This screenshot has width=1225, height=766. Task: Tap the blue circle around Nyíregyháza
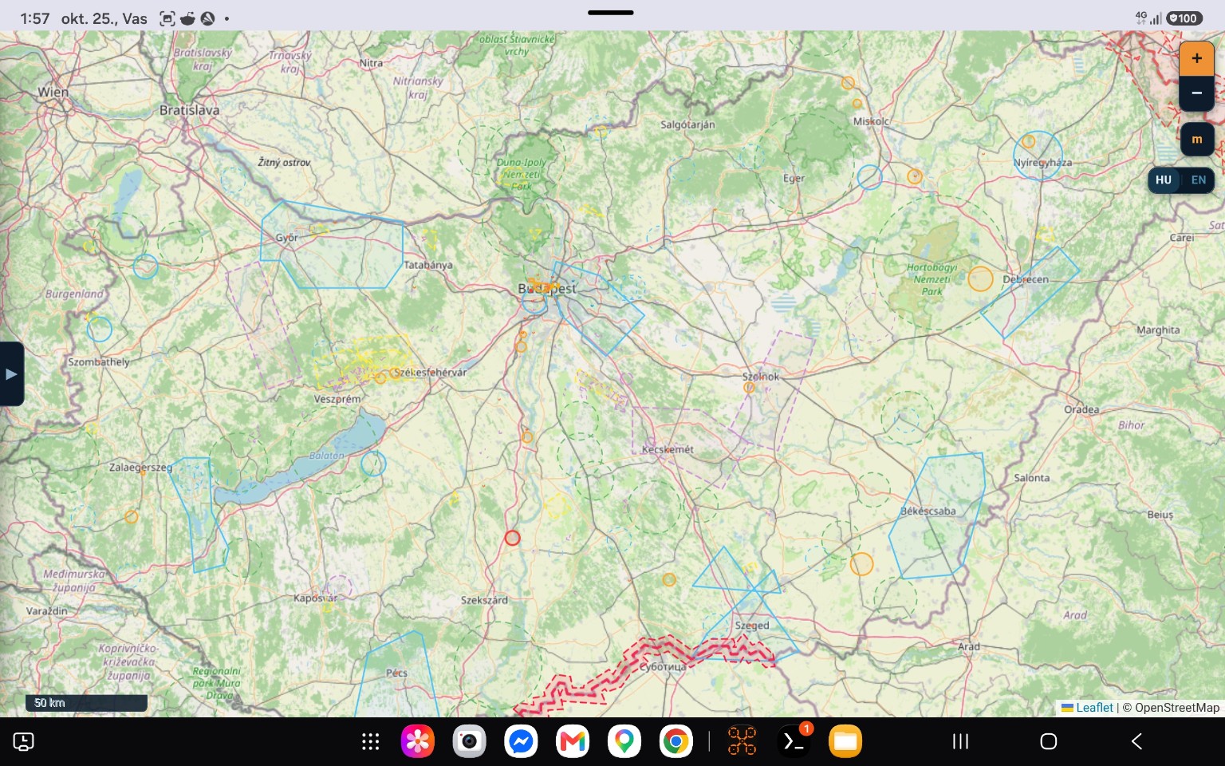point(1038,155)
